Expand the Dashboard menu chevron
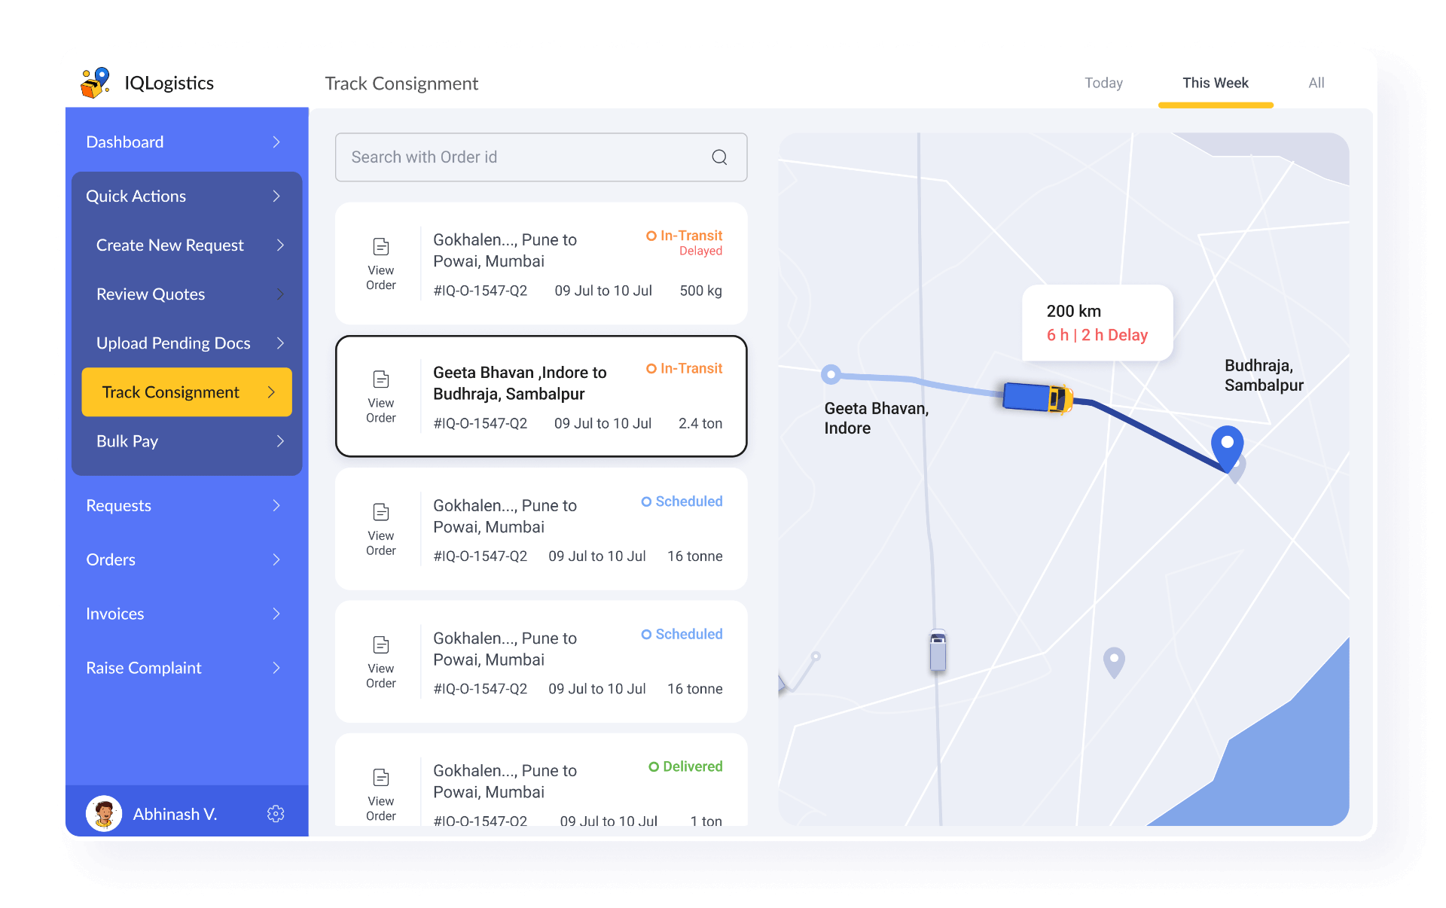 (x=276, y=142)
